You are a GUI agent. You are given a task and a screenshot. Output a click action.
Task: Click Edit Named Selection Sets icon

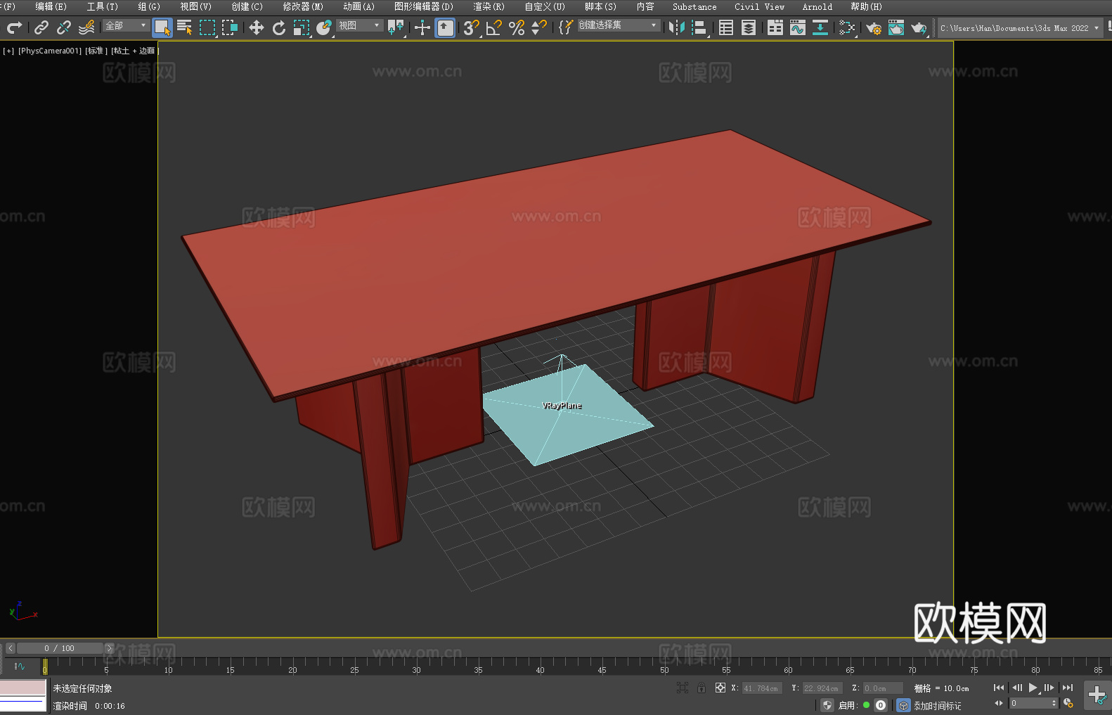[x=566, y=27]
